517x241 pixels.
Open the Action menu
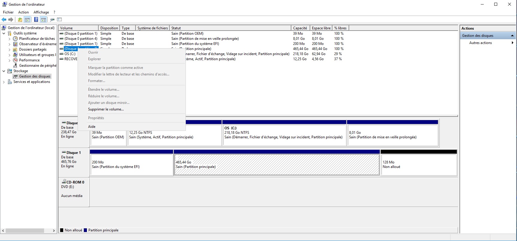(23, 12)
